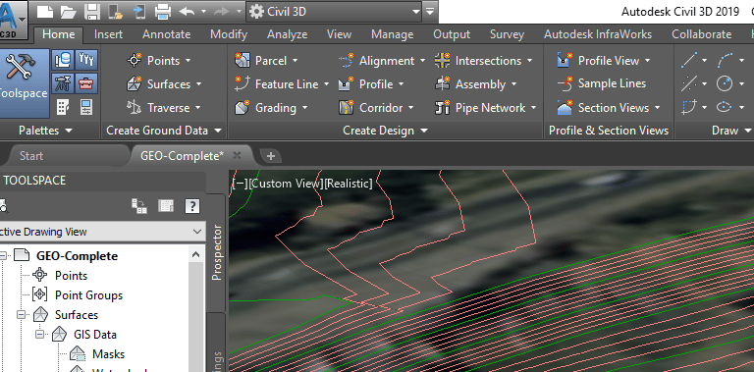Select the Circle draw tool

[x=725, y=84]
